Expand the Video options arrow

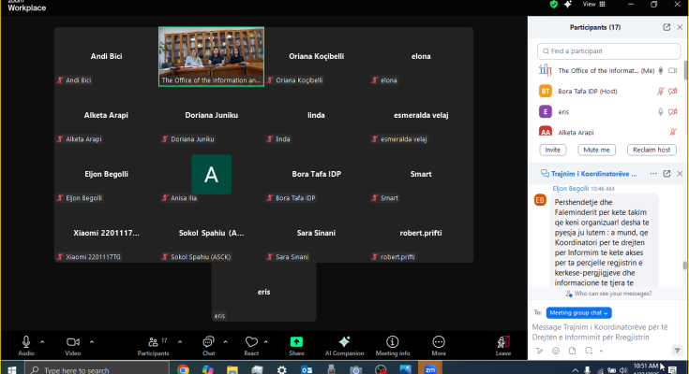(x=90, y=340)
